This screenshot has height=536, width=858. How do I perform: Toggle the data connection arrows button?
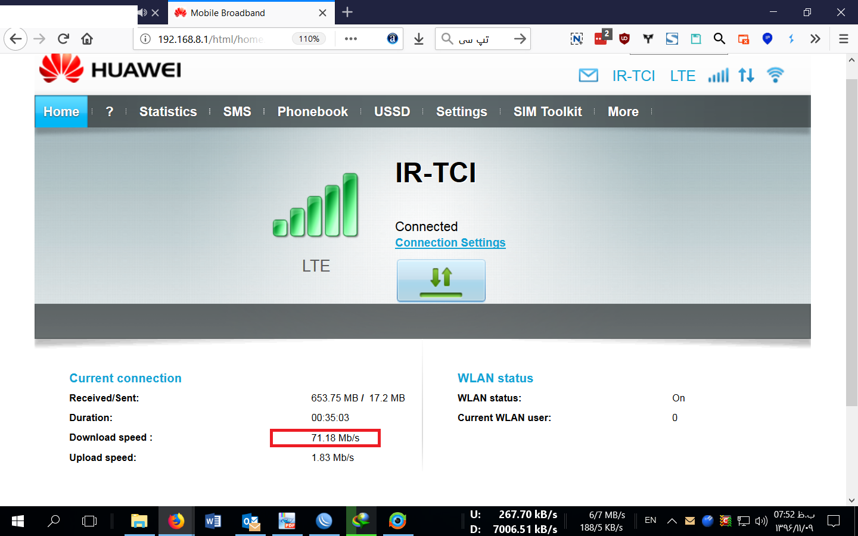click(441, 281)
